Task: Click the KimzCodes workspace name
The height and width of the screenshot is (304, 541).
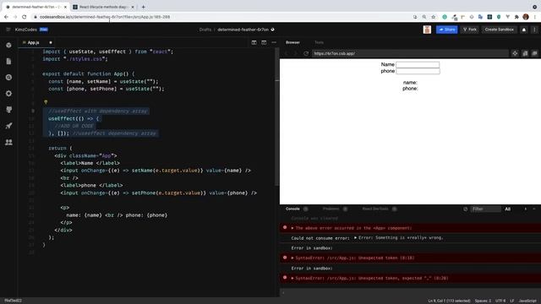Action: click(26, 30)
